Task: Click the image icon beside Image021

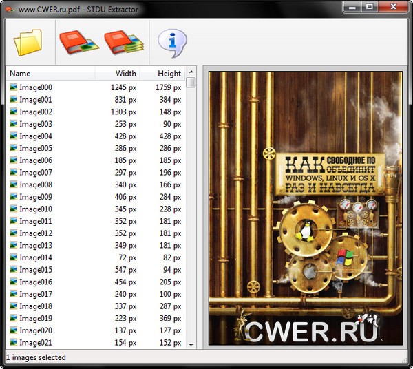Action: [x=13, y=342]
